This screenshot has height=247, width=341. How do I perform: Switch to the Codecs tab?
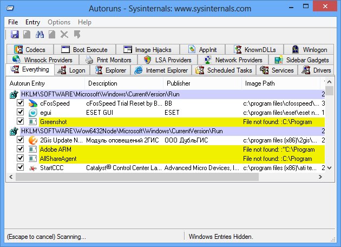pyautogui.click(x=30, y=49)
